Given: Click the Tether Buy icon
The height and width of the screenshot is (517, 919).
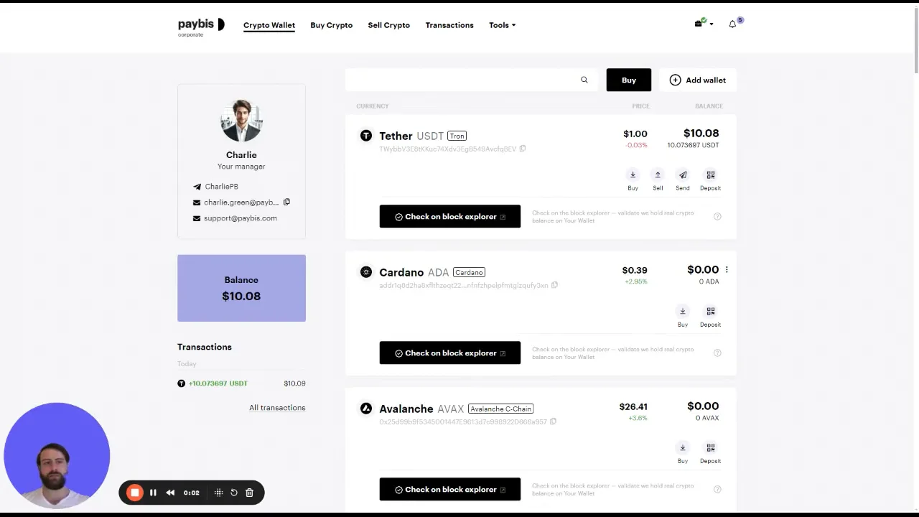Looking at the screenshot, I should 633,180.
